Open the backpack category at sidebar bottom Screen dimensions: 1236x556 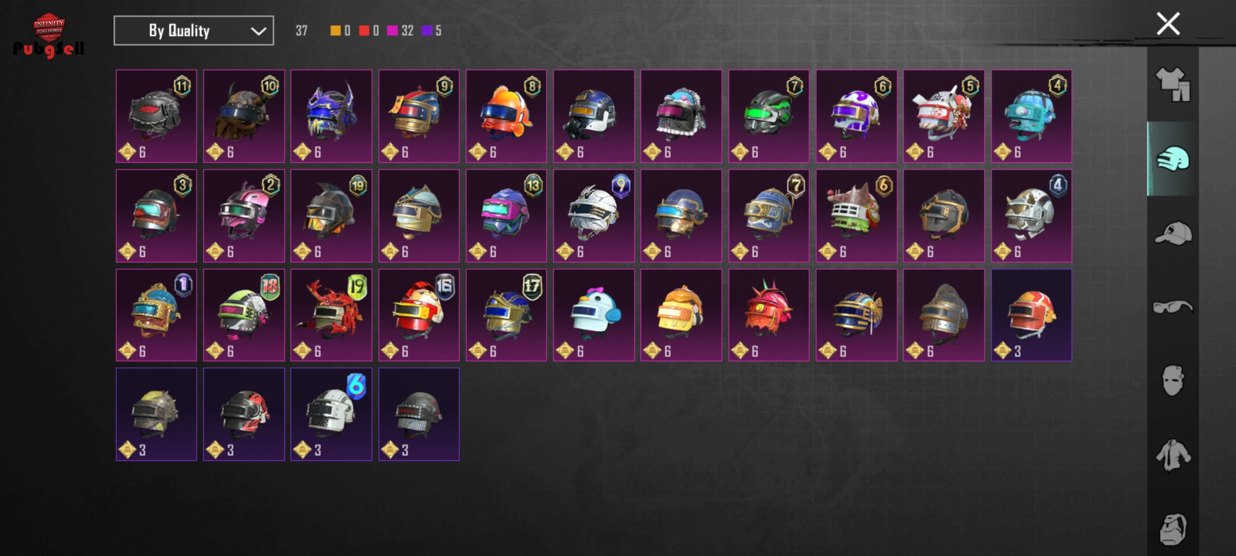pyautogui.click(x=1173, y=529)
